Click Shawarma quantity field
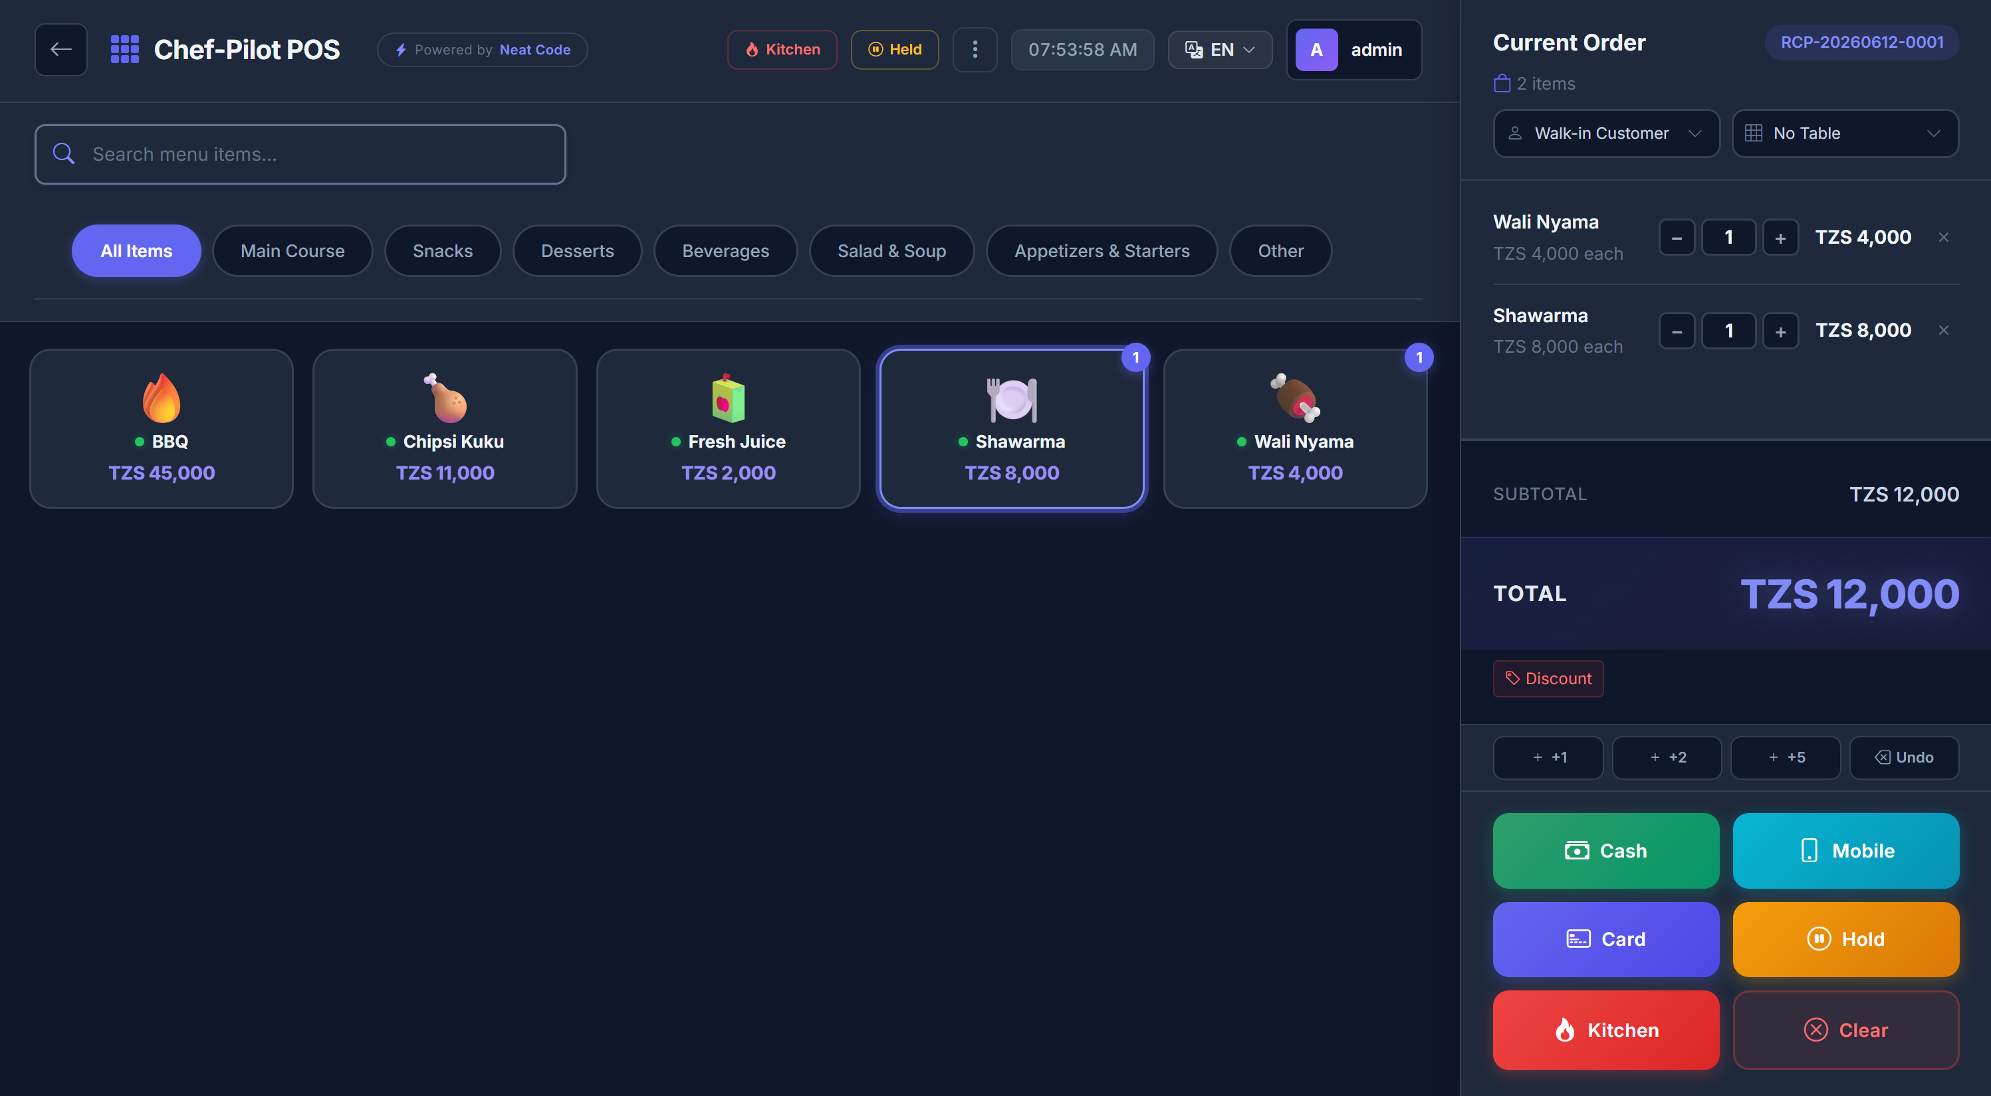The width and height of the screenshot is (1991, 1096). (1728, 331)
